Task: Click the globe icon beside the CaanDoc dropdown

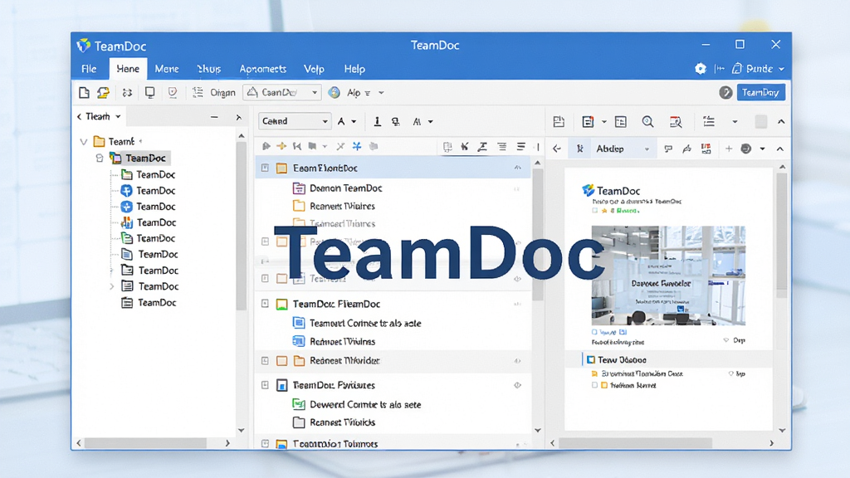Action: pyautogui.click(x=334, y=93)
